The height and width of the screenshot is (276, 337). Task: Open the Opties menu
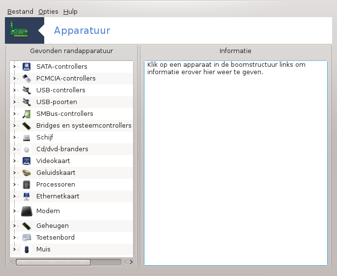pyautogui.click(x=48, y=12)
